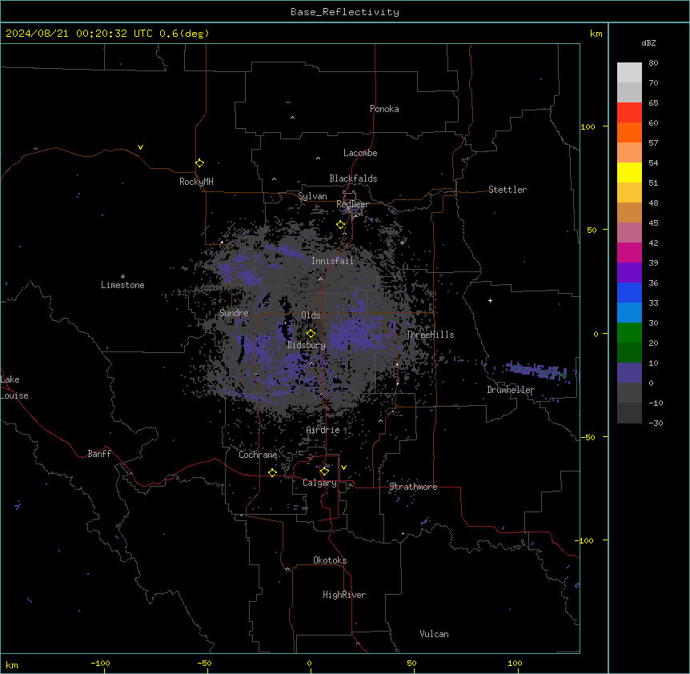Click the white plus marker north of Drumheller

[x=490, y=300]
